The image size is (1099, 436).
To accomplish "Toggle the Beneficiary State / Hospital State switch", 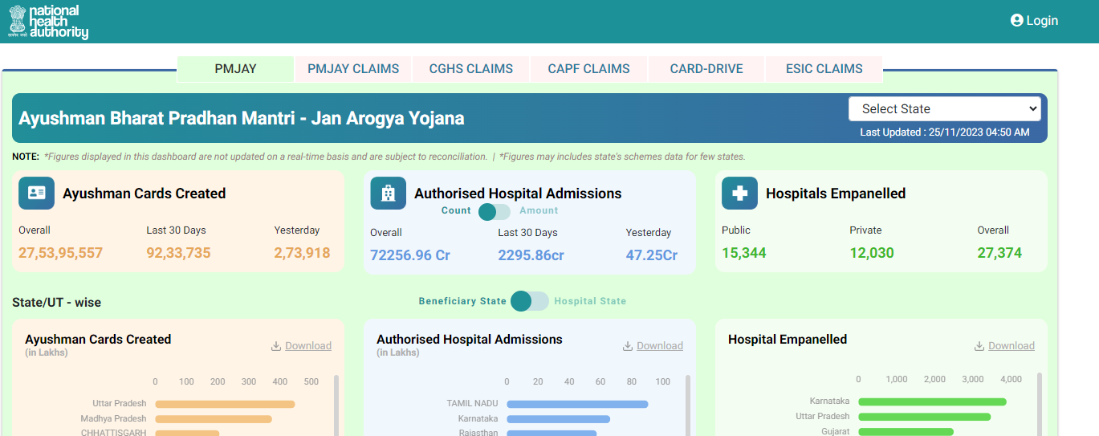I will coord(530,301).
